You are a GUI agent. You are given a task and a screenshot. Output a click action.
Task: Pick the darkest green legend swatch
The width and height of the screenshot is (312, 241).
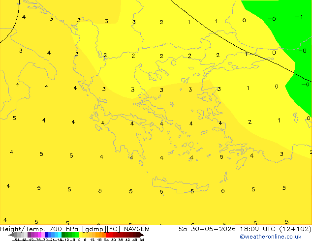(63, 235)
